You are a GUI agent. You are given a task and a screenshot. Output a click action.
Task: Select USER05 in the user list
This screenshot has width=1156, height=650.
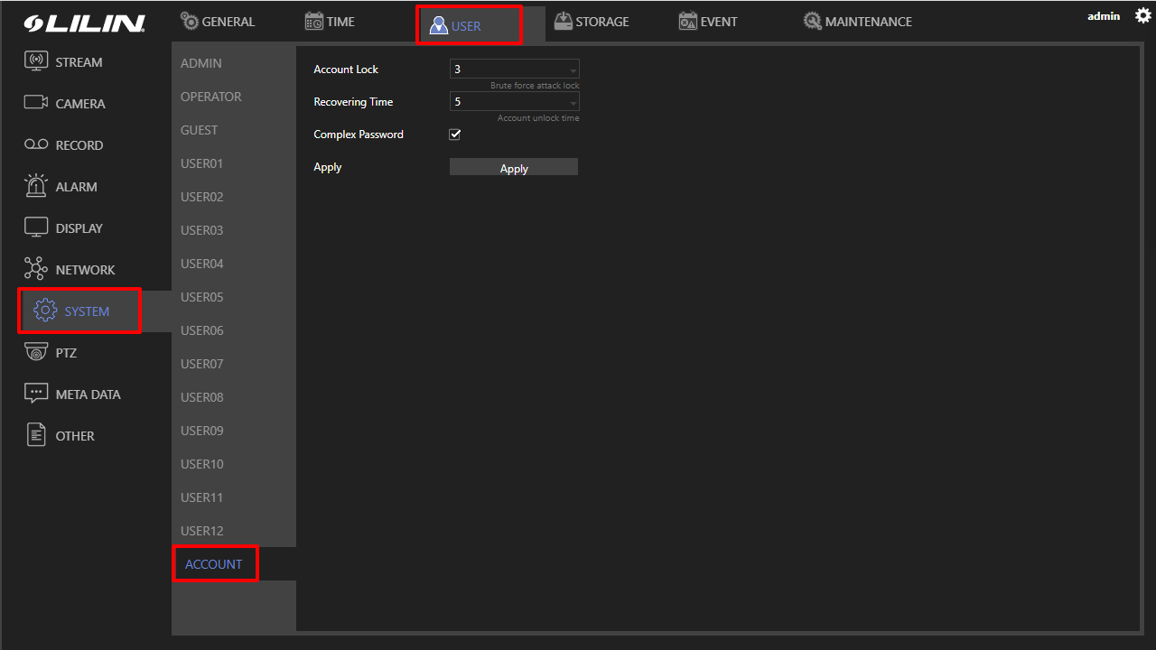pos(202,297)
